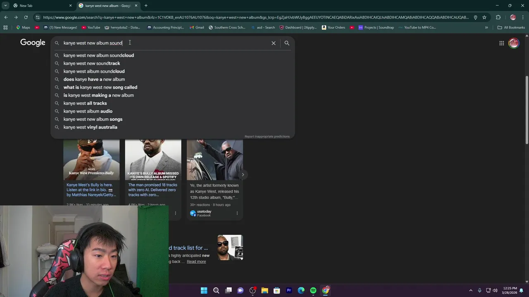Select kanye west new album tab
The height and width of the screenshot is (297, 529).
[108, 5]
